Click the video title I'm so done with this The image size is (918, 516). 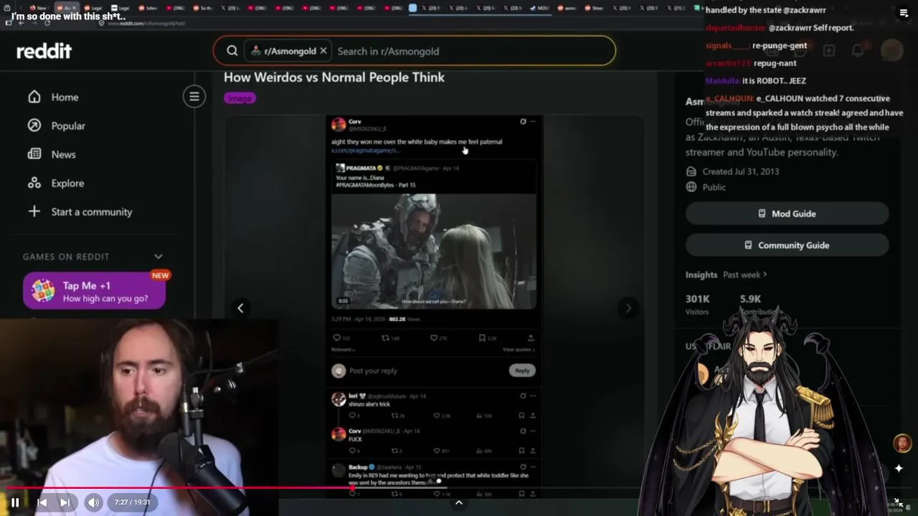[68, 16]
